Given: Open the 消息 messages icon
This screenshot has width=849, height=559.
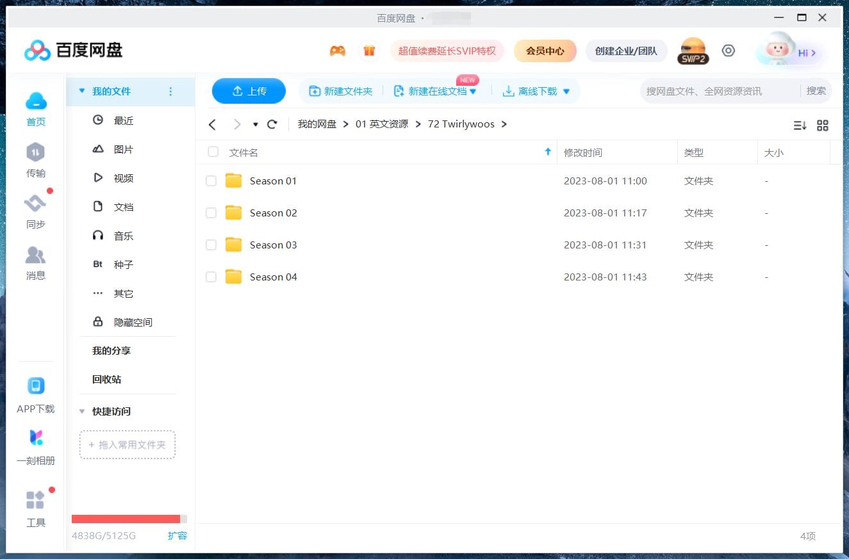Looking at the screenshot, I should click(x=35, y=256).
